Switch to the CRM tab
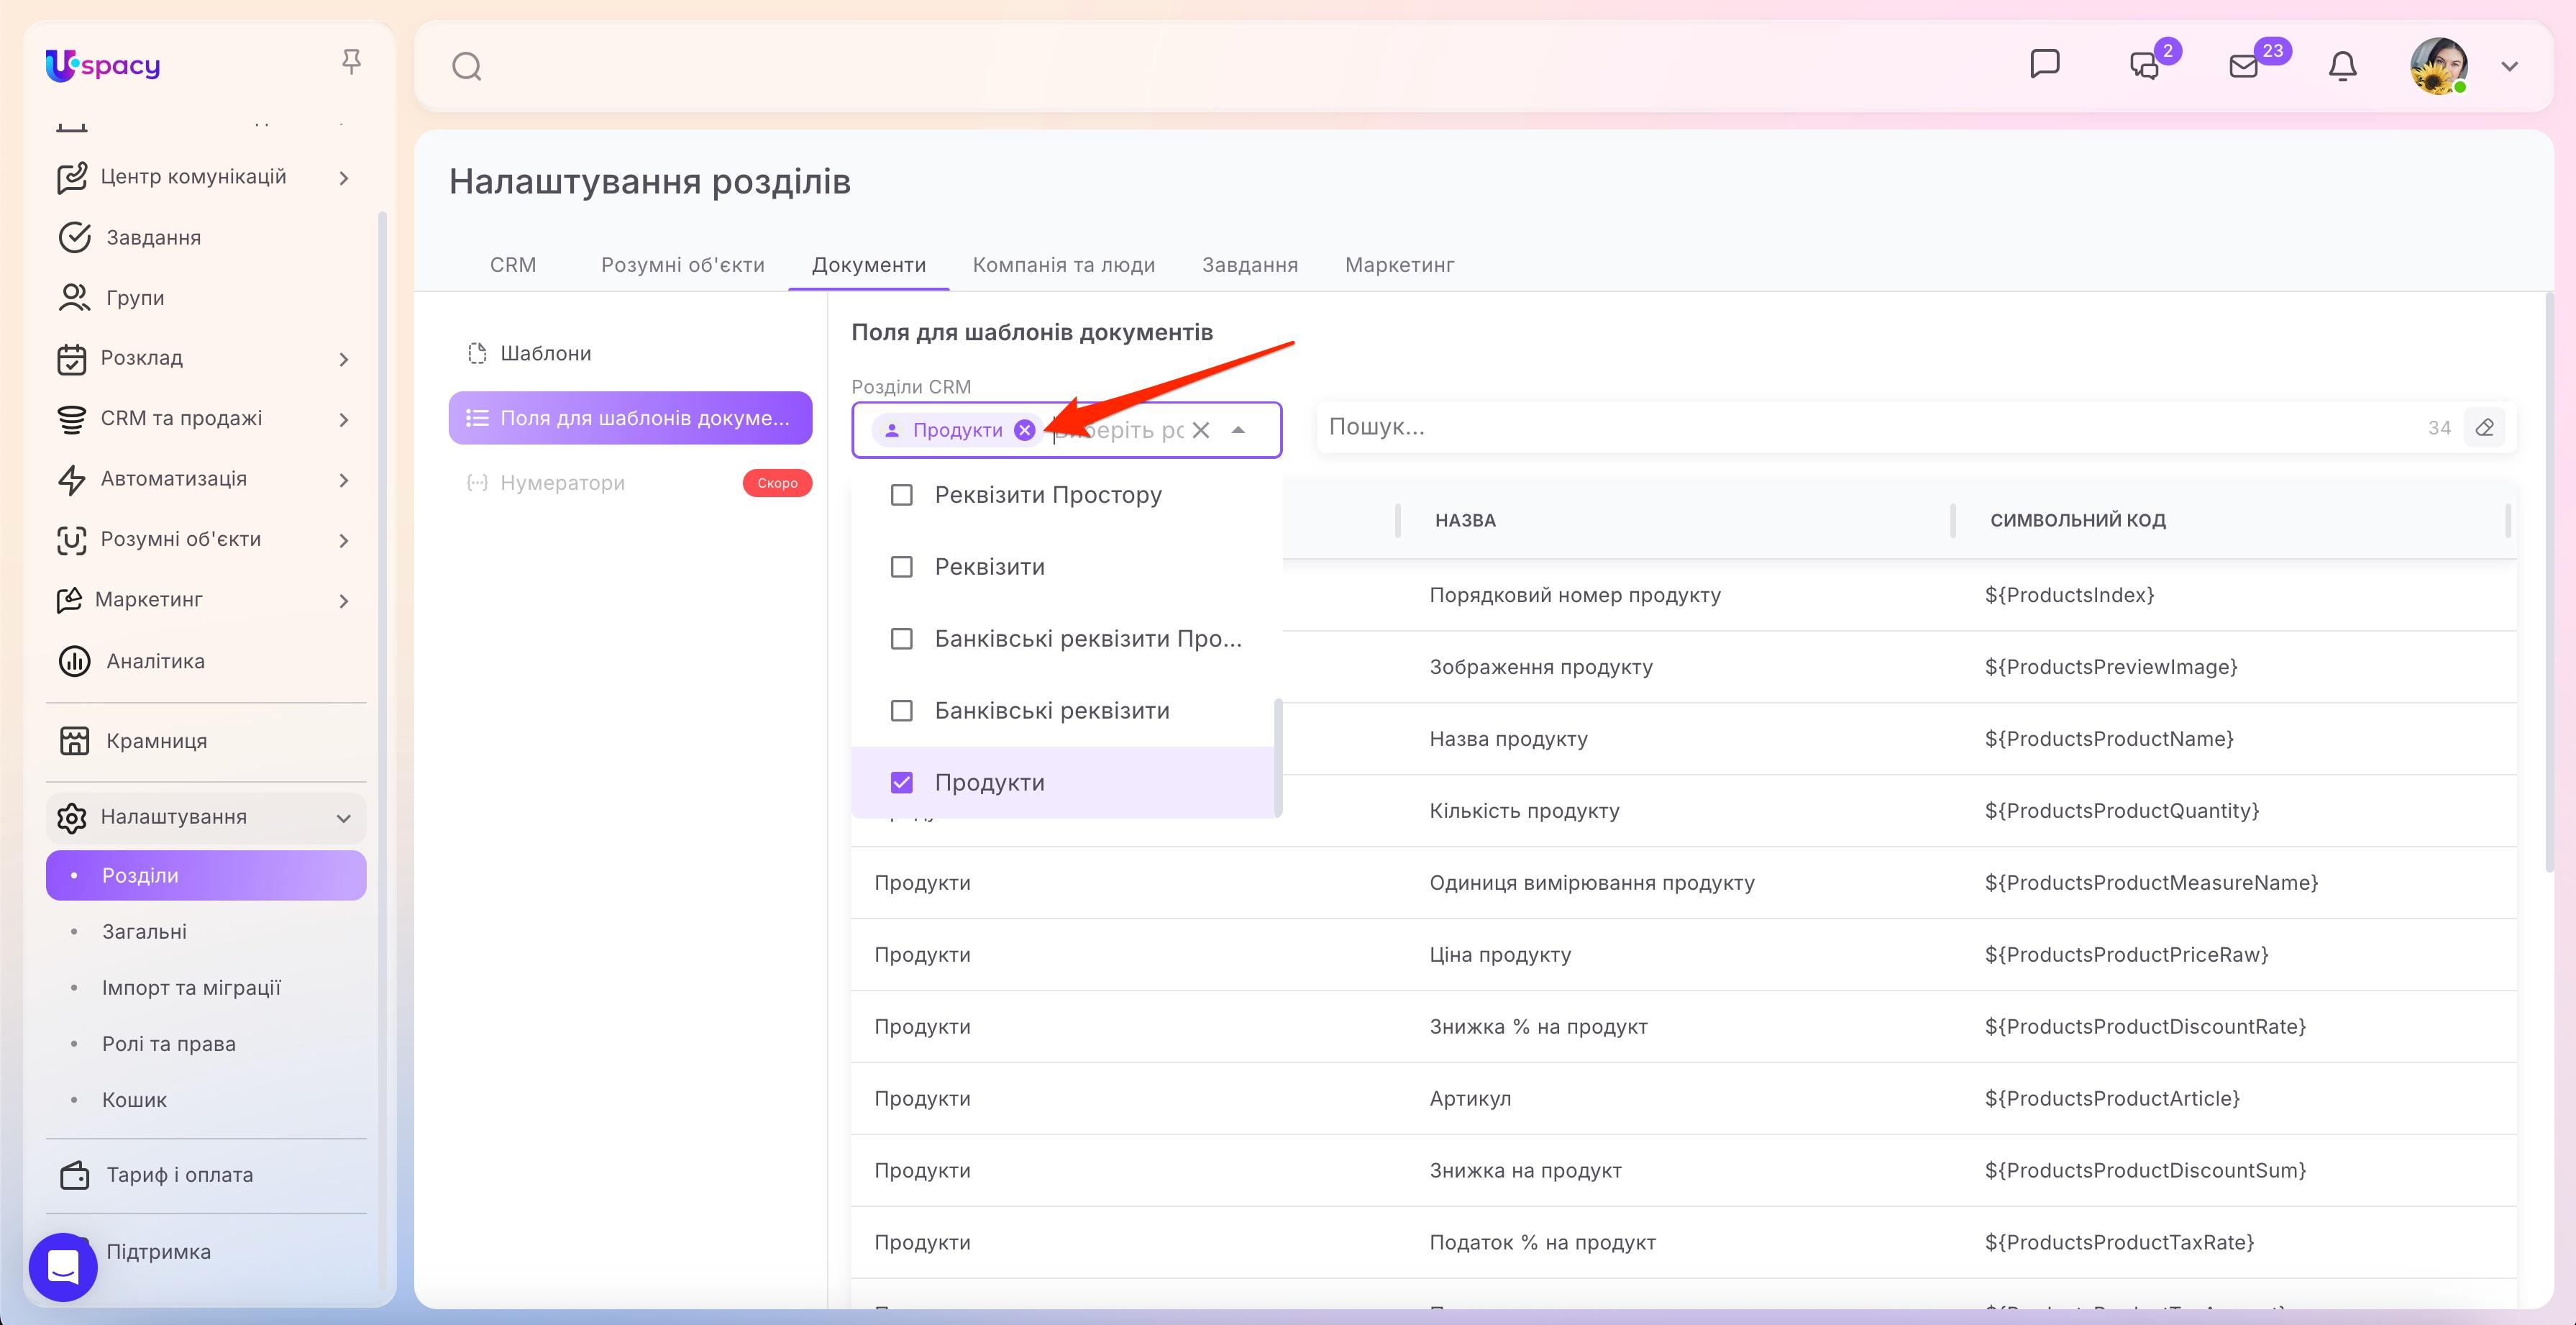Image resolution: width=2576 pixels, height=1325 pixels. [x=513, y=265]
